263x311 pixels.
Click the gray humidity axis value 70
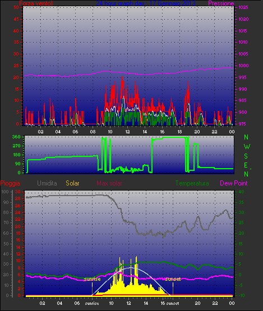coord(6,222)
